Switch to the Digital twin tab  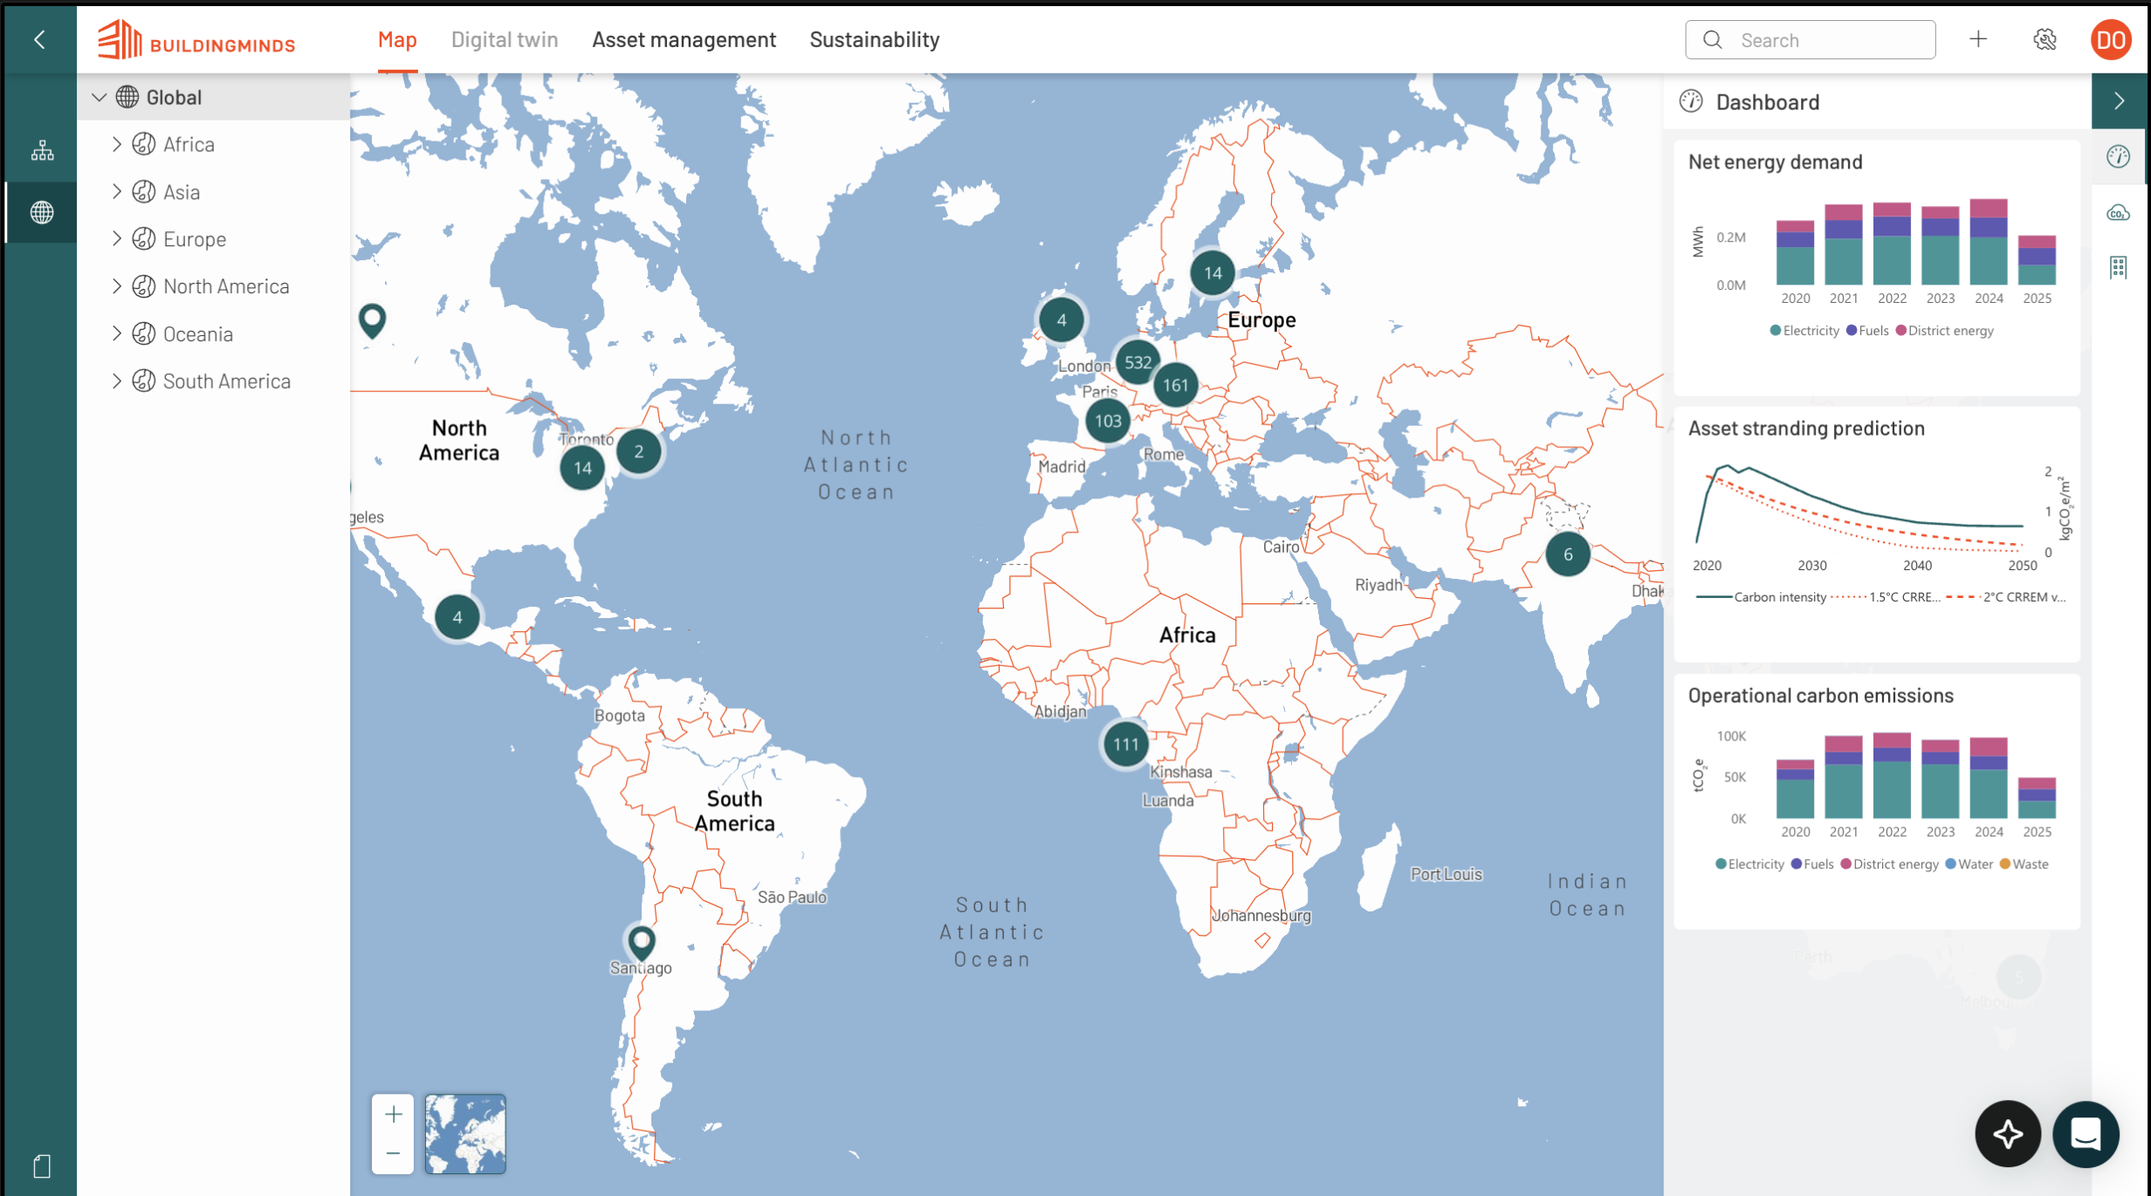coord(505,40)
